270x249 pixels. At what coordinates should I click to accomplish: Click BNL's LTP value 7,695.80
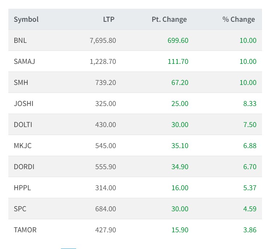click(x=103, y=40)
